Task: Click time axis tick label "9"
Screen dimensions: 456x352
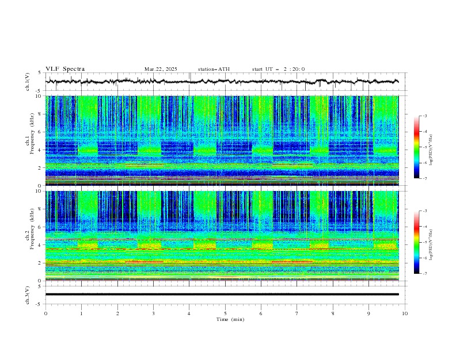Action: pyautogui.click(x=368, y=313)
